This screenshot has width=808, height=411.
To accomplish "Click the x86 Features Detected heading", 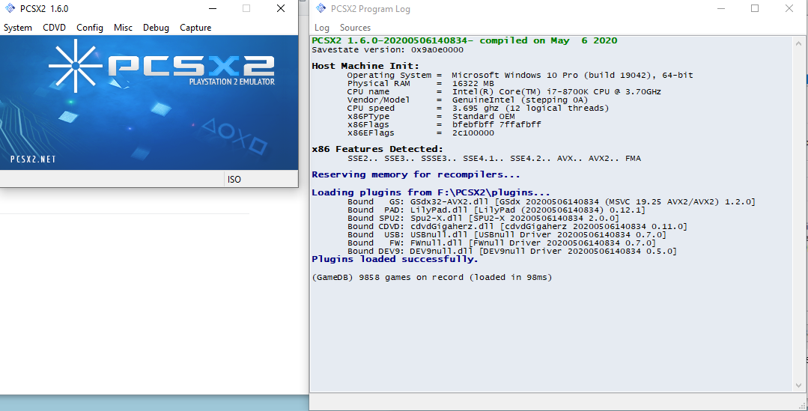I will click(x=377, y=150).
